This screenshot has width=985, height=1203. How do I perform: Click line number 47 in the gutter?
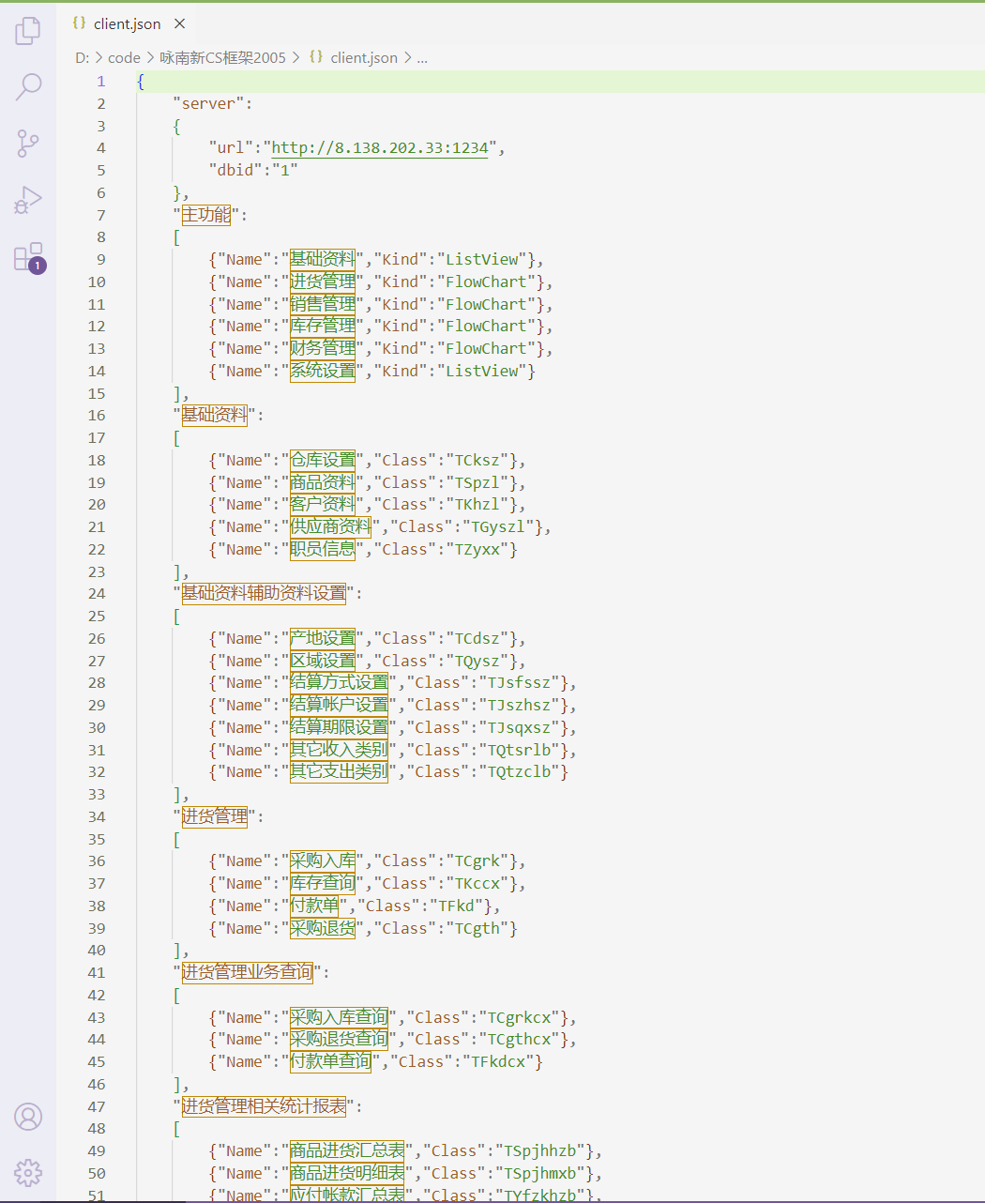pyautogui.click(x=97, y=1106)
